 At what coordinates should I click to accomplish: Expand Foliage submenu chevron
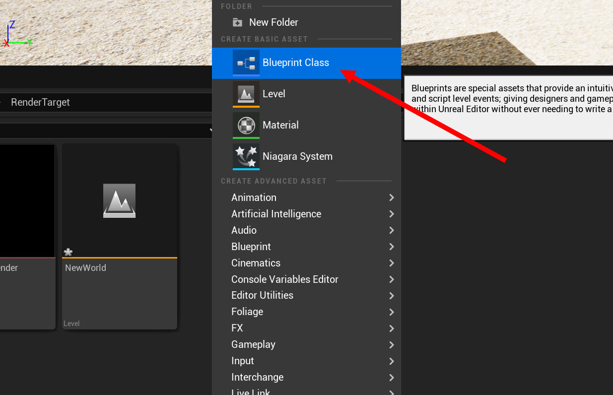(392, 312)
